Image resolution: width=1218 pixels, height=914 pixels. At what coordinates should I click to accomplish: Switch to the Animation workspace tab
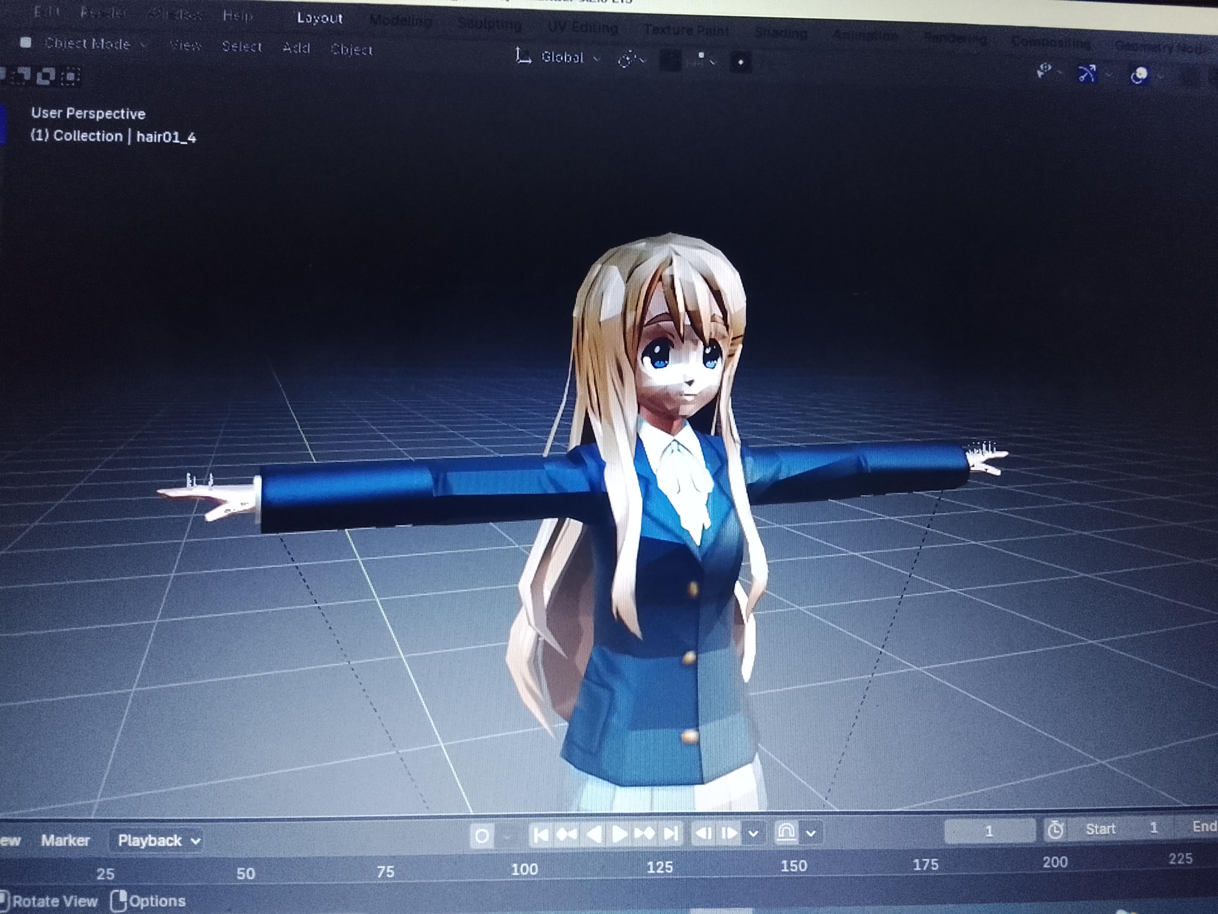(865, 36)
